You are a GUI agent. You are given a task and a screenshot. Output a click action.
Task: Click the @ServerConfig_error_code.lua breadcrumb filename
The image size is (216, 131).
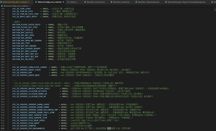[x=16, y=5]
